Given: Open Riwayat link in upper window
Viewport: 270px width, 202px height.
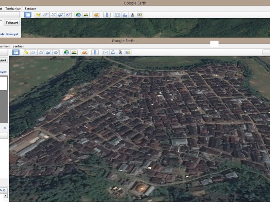Looking at the screenshot, I should (12, 34).
